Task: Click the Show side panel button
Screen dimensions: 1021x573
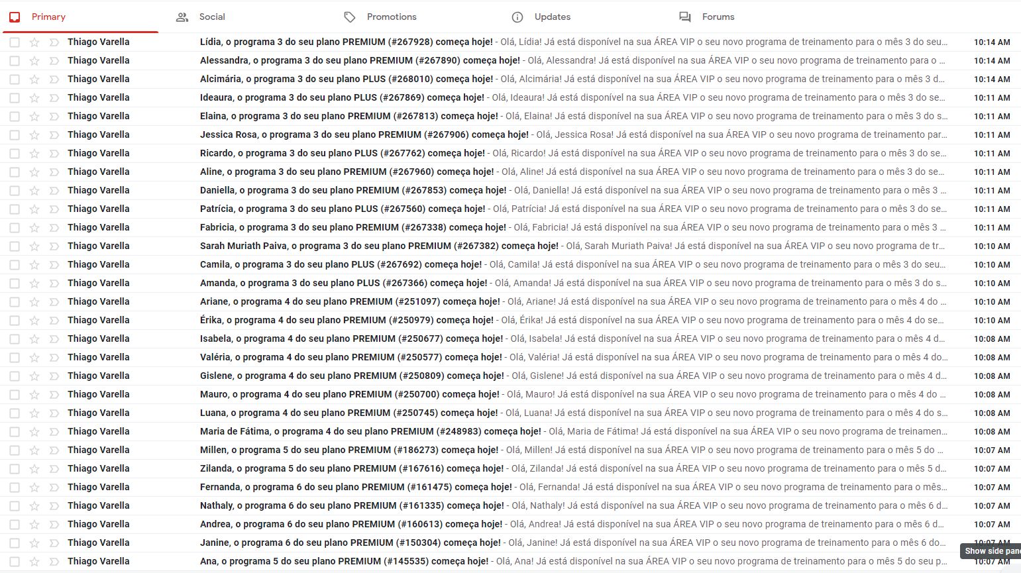Action: (x=991, y=551)
